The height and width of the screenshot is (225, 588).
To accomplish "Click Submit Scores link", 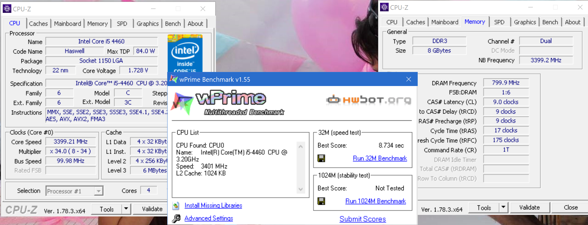I will click(363, 219).
